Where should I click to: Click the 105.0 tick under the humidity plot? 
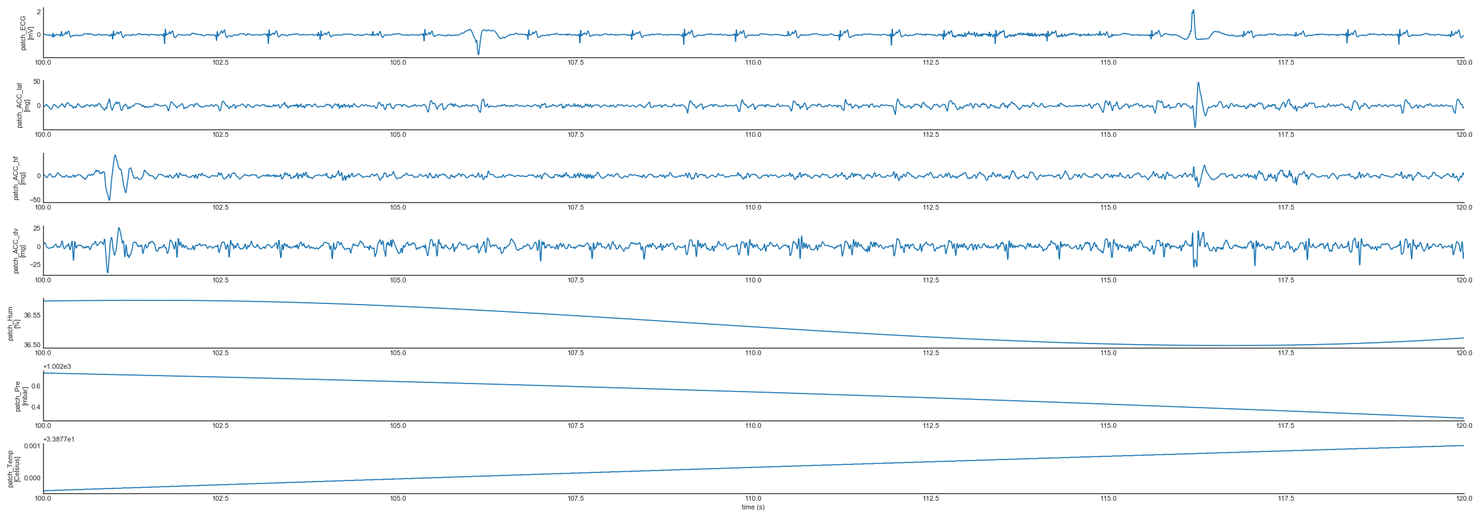coord(398,353)
